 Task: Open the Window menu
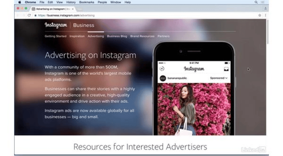point(116,2)
